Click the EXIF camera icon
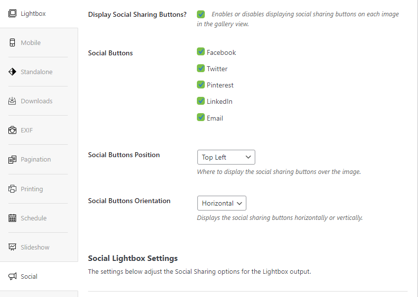The image size is (418, 297). pyautogui.click(x=12, y=130)
